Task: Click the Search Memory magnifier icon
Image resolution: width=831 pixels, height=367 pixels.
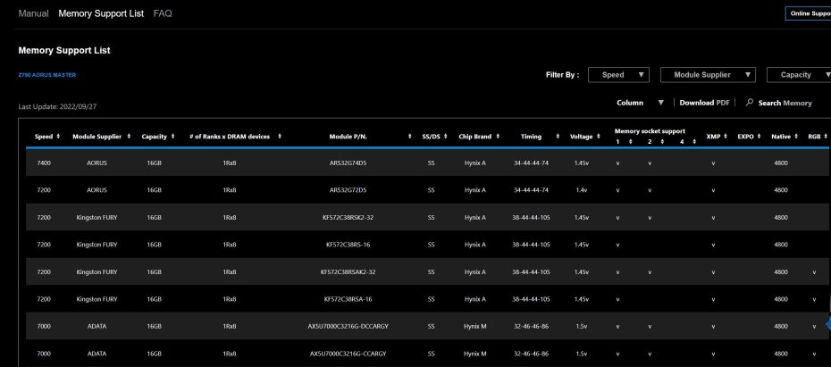Action: coord(750,103)
